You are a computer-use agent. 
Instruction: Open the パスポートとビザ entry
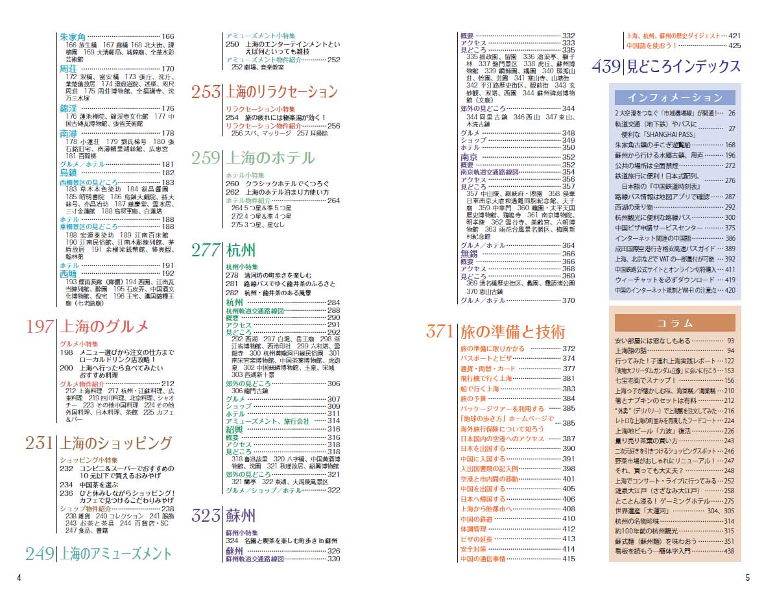point(481,358)
